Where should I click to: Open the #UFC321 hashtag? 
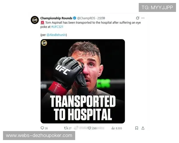click(x=57, y=27)
